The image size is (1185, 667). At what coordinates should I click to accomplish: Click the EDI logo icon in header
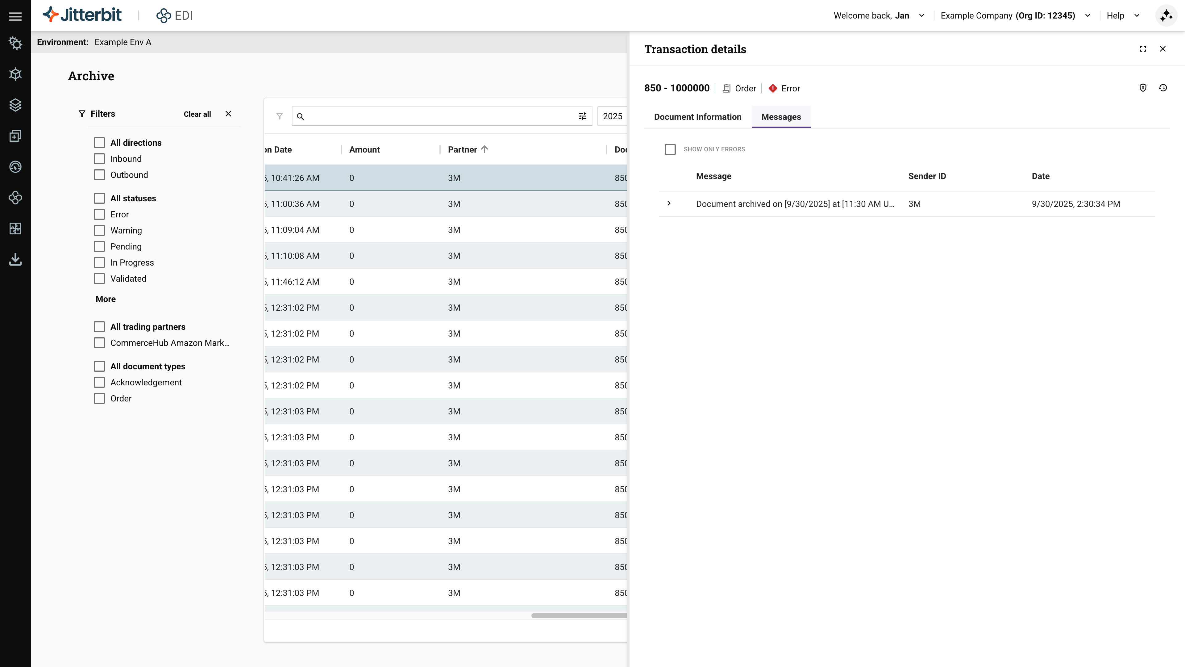(x=163, y=16)
